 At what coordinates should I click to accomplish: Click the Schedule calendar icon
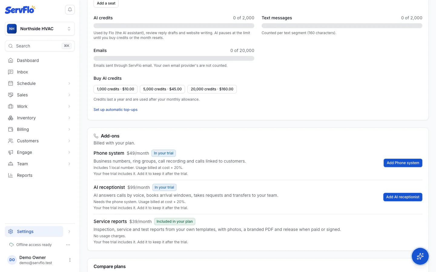click(11, 83)
